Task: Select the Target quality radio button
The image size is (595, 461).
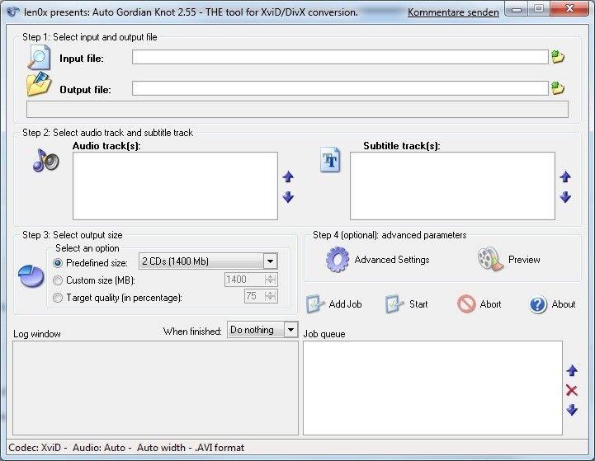Action: tap(58, 298)
